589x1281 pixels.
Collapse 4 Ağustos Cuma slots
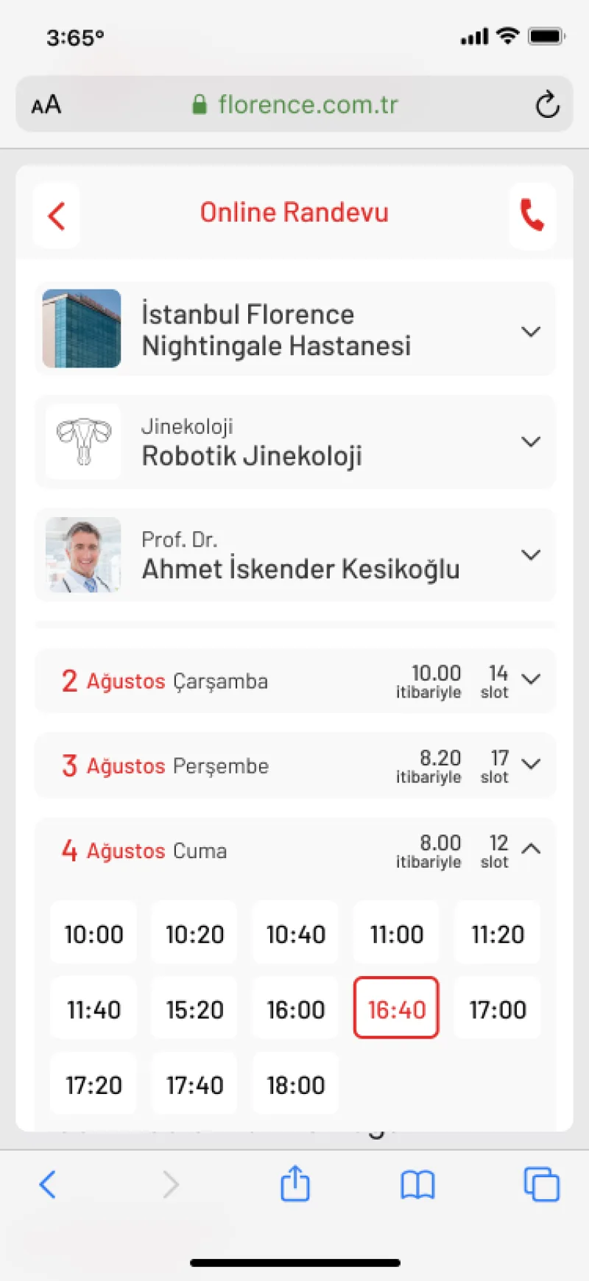click(531, 849)
